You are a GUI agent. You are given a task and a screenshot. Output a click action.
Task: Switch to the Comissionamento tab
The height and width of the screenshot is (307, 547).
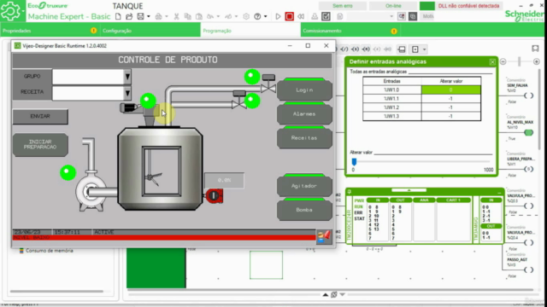350,31
